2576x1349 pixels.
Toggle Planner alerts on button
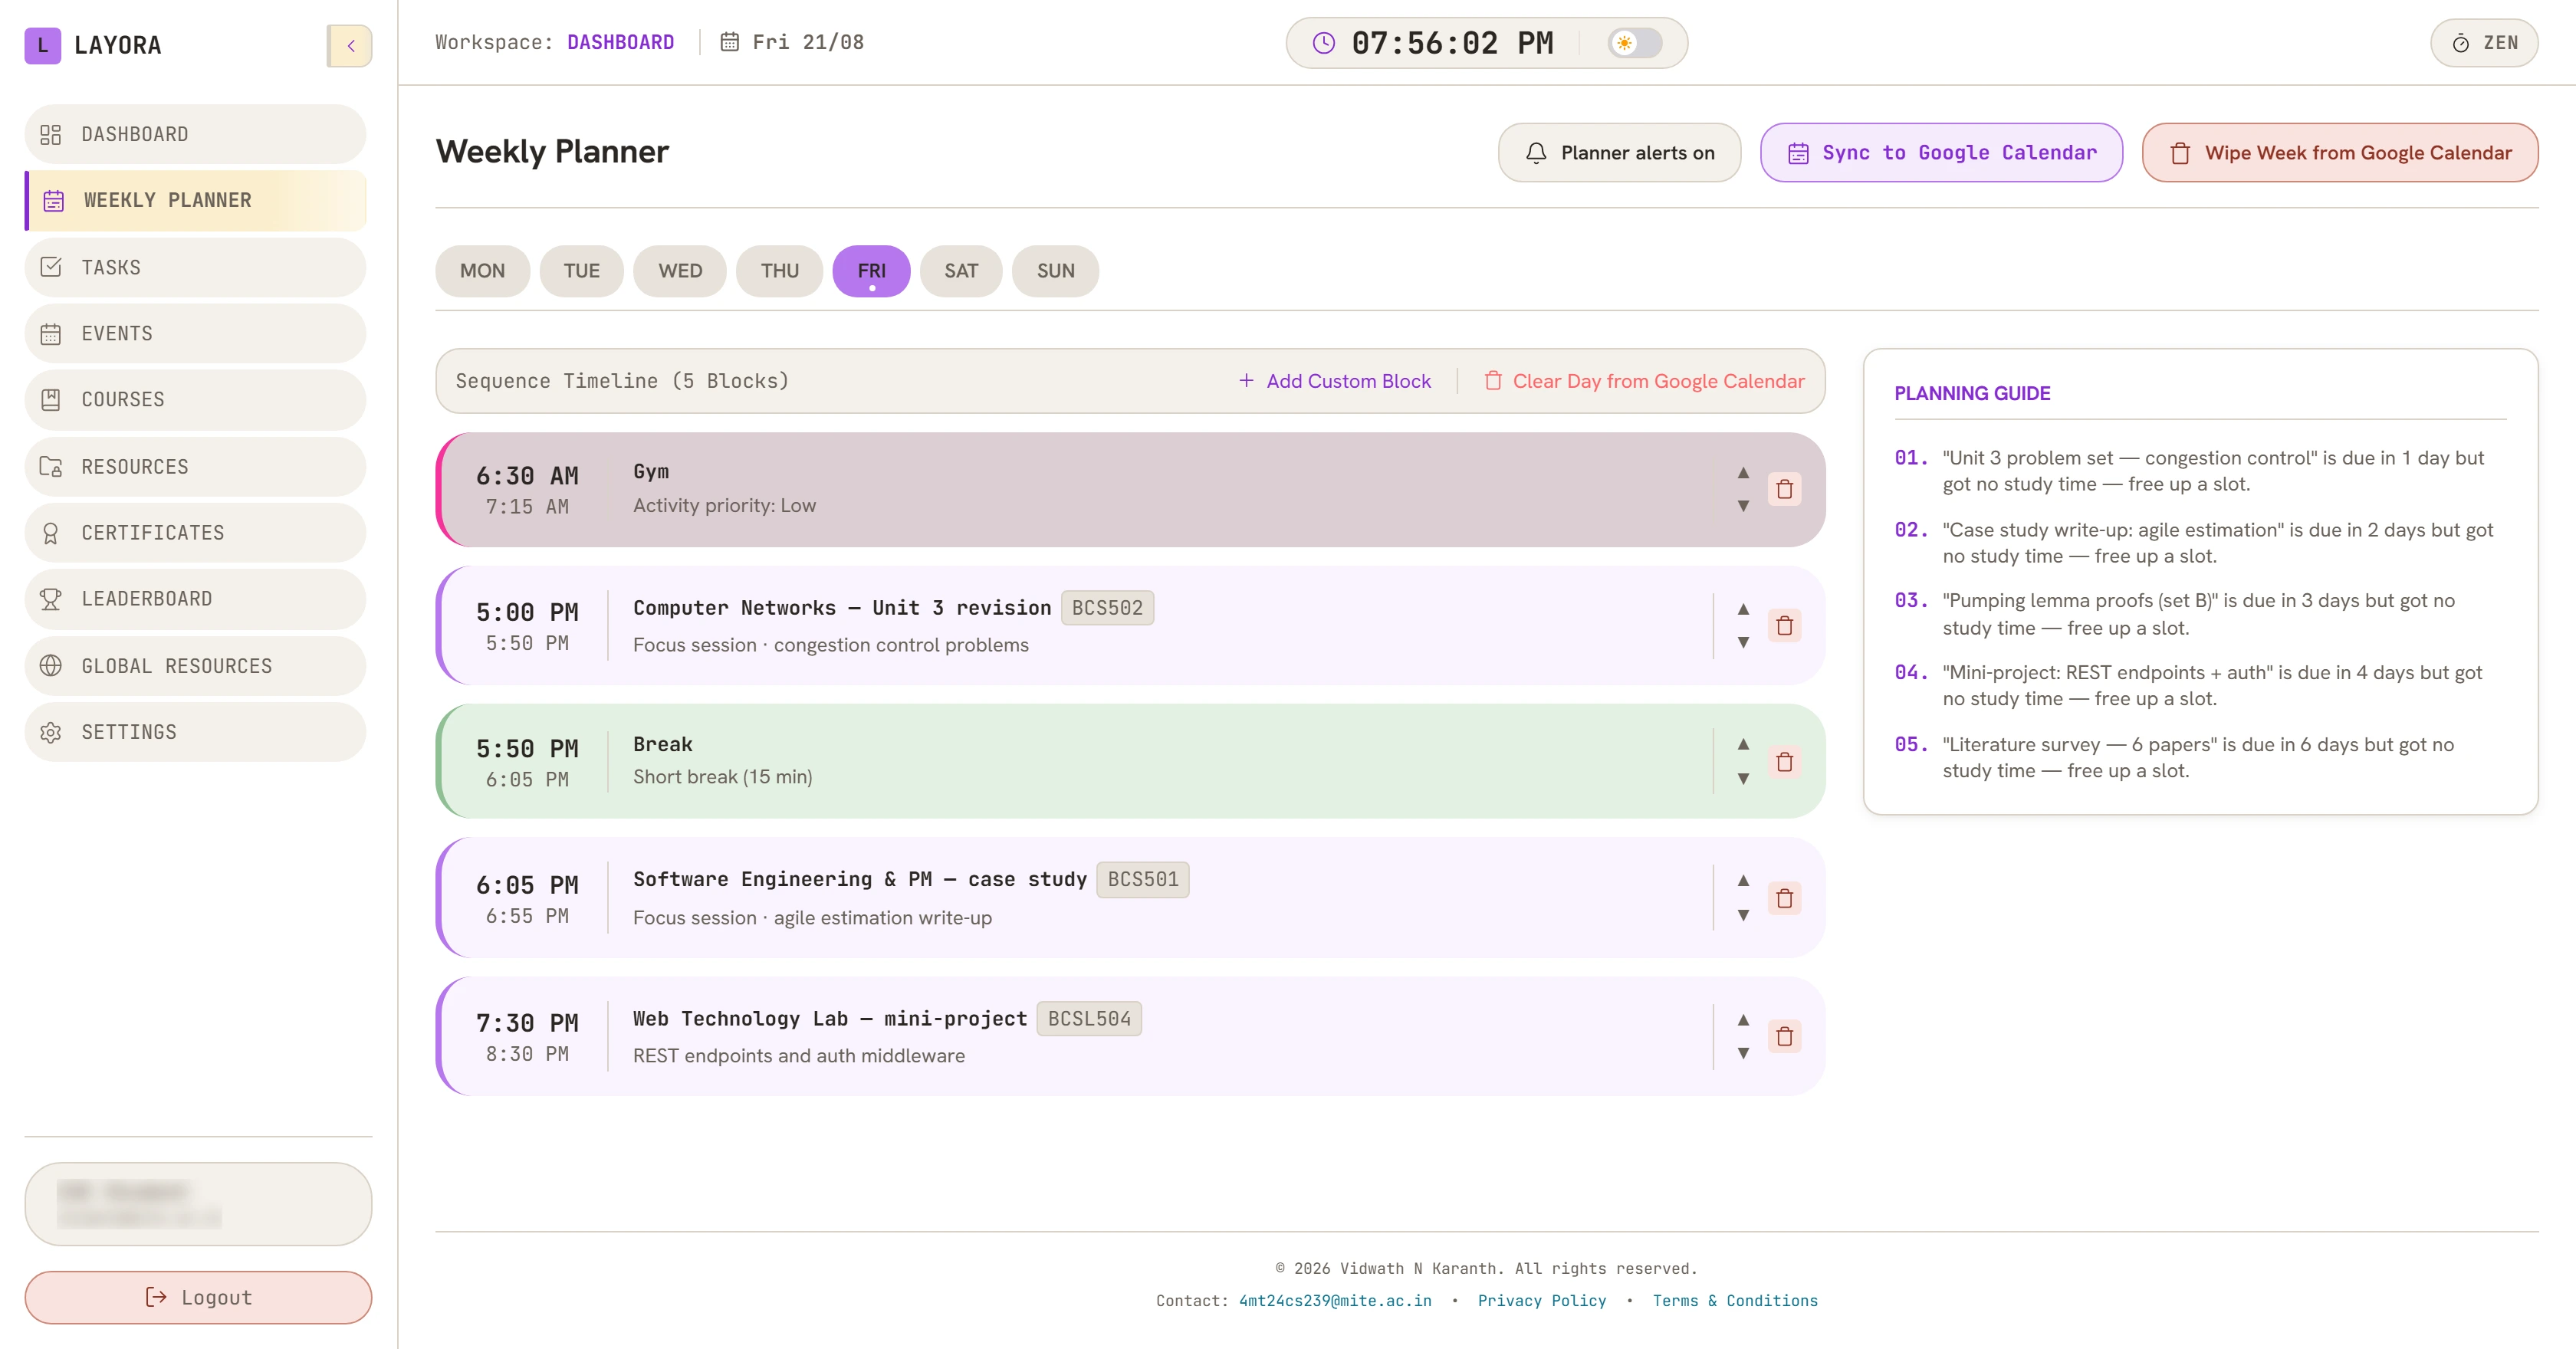(1619, 153)
